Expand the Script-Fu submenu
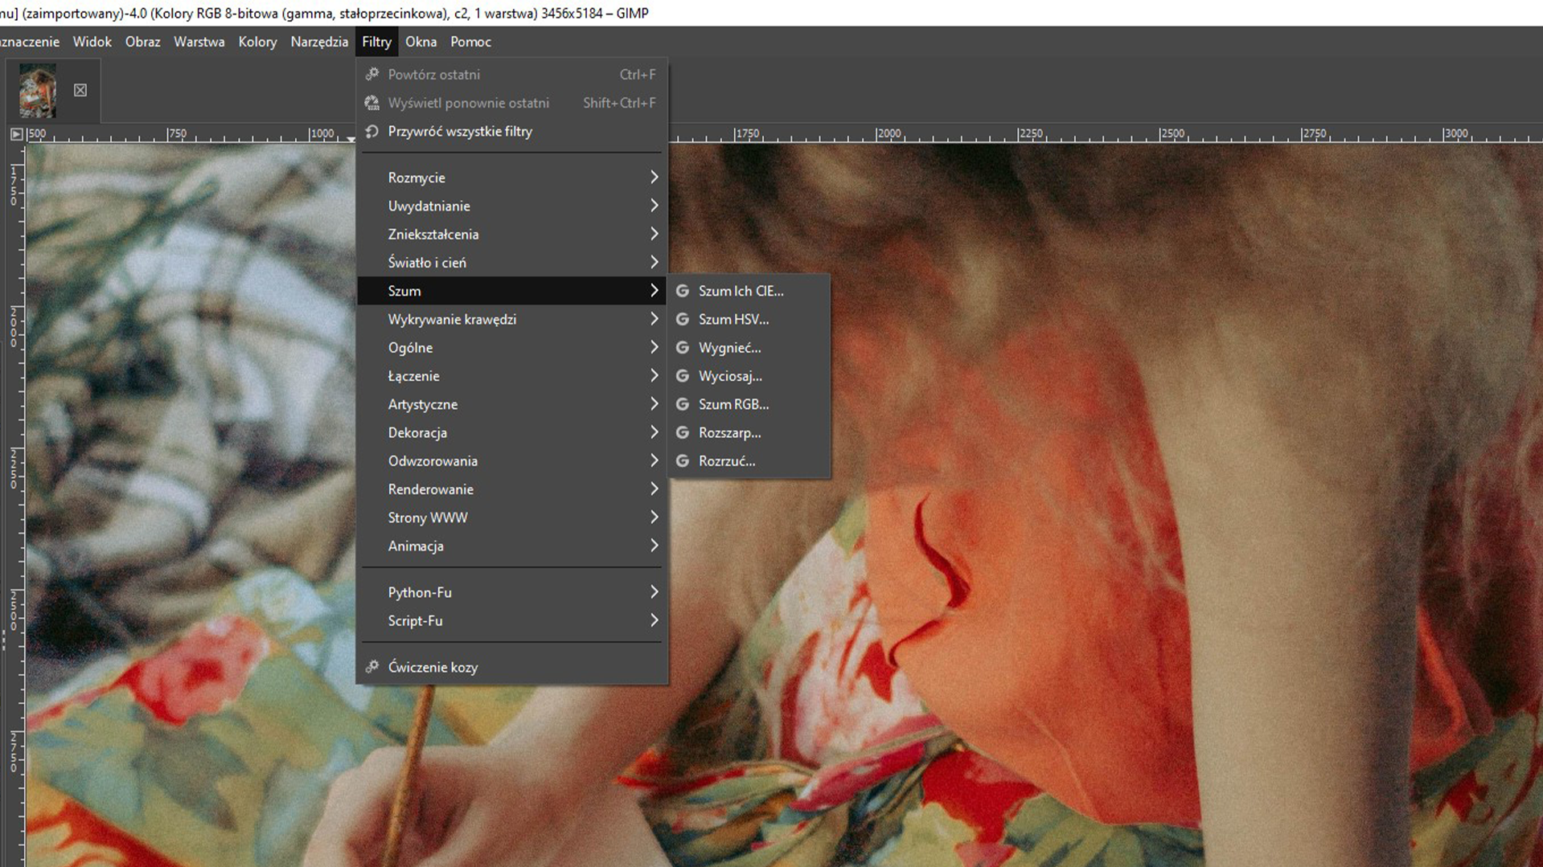Screen dimensions: 1543x867 (512, 620)
